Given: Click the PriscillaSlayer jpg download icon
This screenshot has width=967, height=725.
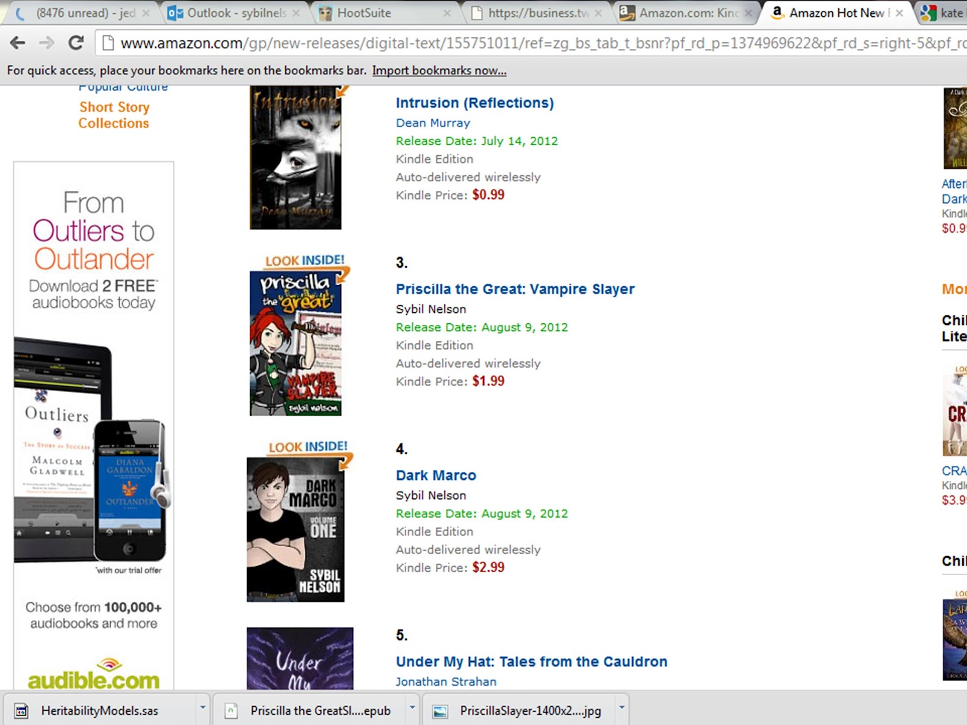Looking at the screenshot, I should [440, 711].
